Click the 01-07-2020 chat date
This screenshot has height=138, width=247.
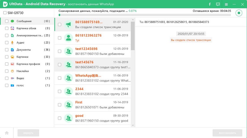pos(121,22)
